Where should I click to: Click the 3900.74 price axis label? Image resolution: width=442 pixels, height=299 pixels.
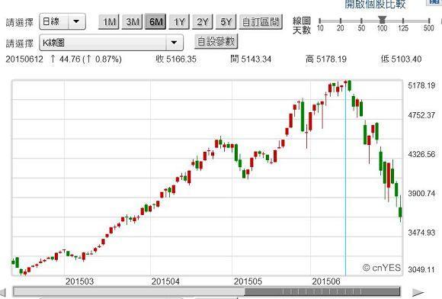421,194
